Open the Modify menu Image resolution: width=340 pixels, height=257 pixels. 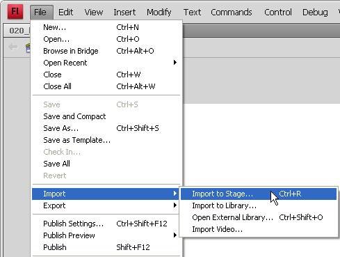(159, 12)
